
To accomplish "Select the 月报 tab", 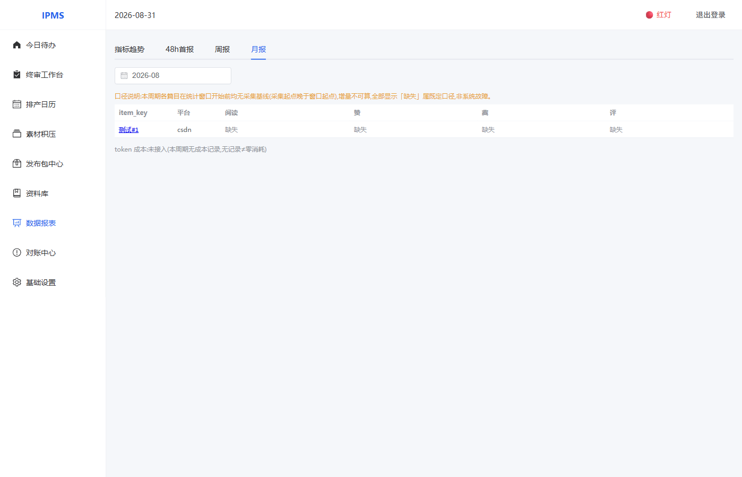I will coord(258,49).
